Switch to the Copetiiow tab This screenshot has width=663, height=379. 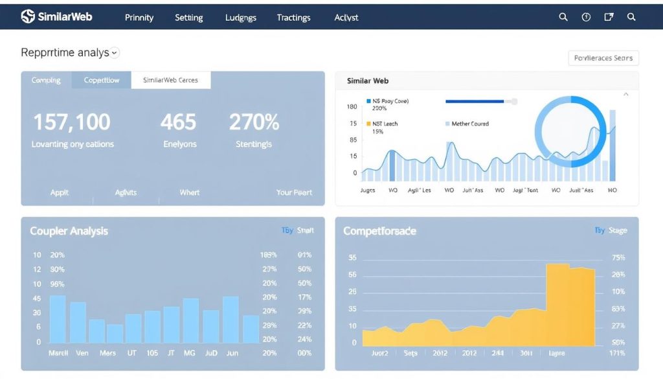coord(102,80)
